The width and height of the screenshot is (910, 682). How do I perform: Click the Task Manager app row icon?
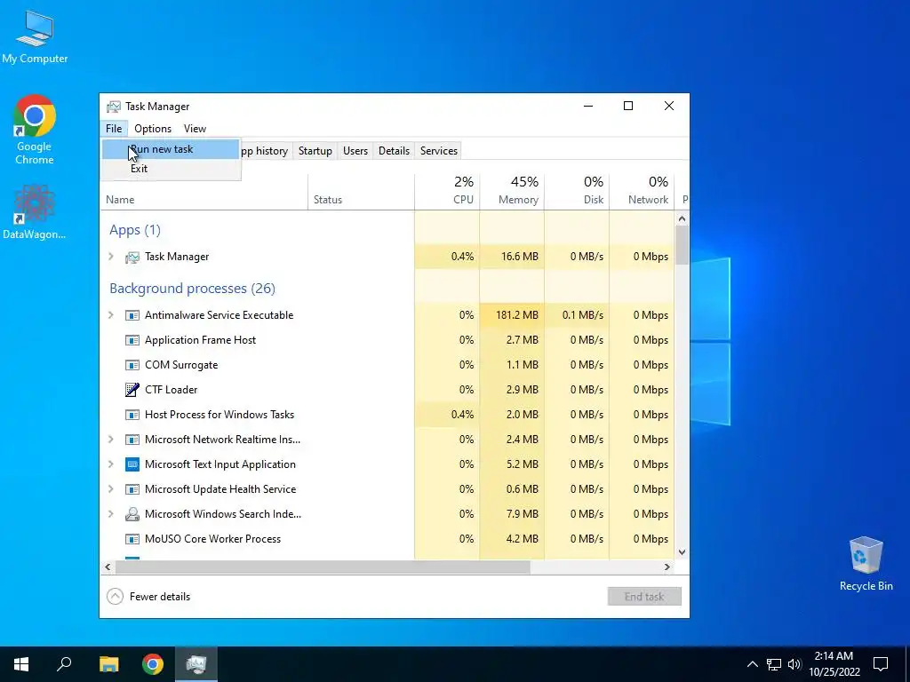tap(132, 257)
